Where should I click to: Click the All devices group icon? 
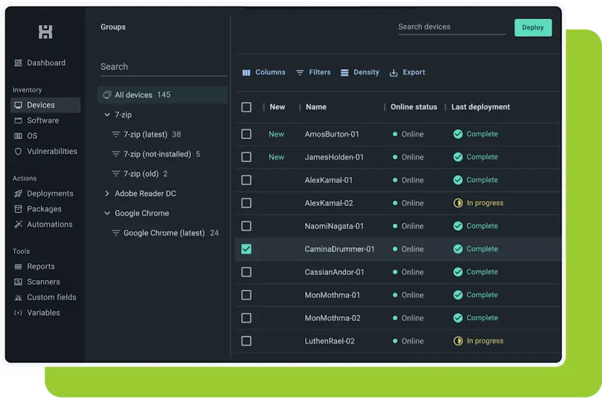point(107,95)
